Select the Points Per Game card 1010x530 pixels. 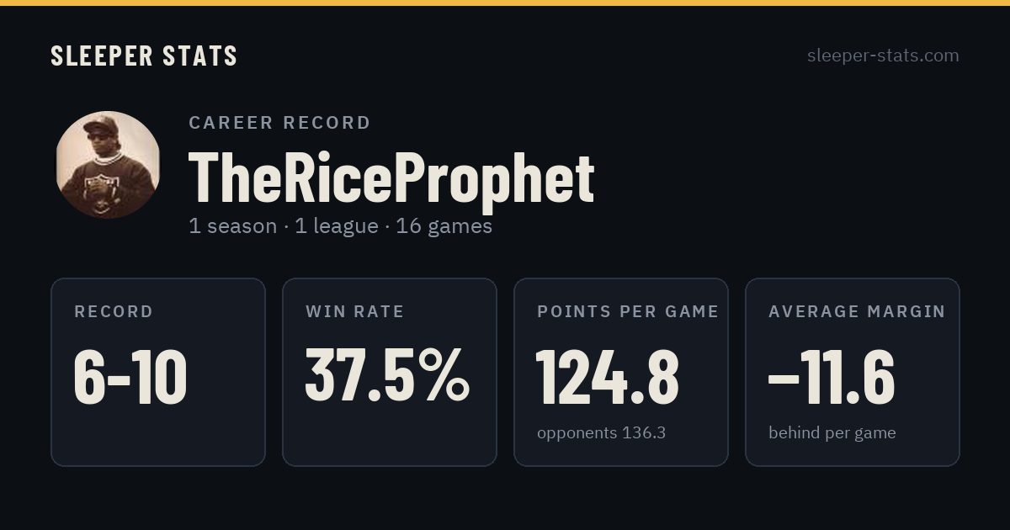tap(621, 372)
